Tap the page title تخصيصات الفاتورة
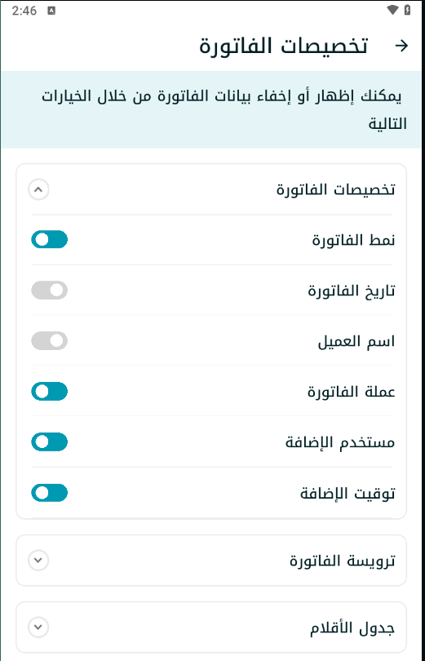The width and height of the screenshot is (425, 661). (x=284, y=46)
